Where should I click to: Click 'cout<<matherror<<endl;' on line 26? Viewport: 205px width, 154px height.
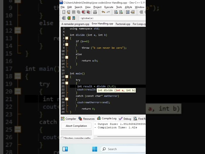[94, 102]
